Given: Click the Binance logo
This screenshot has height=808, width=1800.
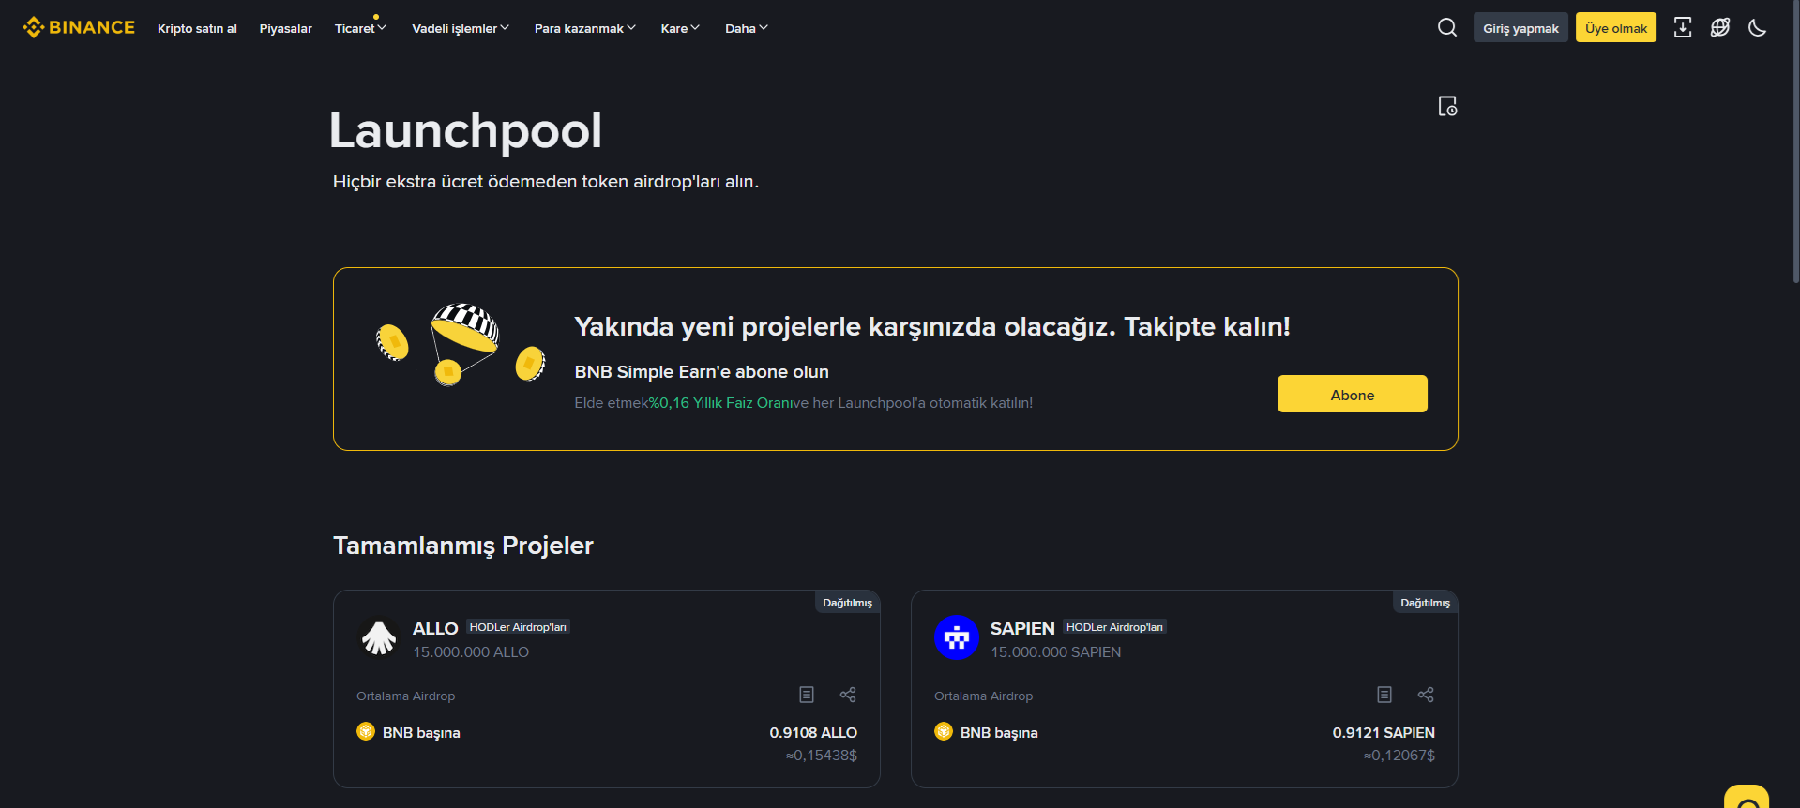Looking at the screenshot, I should coord(79,27).
